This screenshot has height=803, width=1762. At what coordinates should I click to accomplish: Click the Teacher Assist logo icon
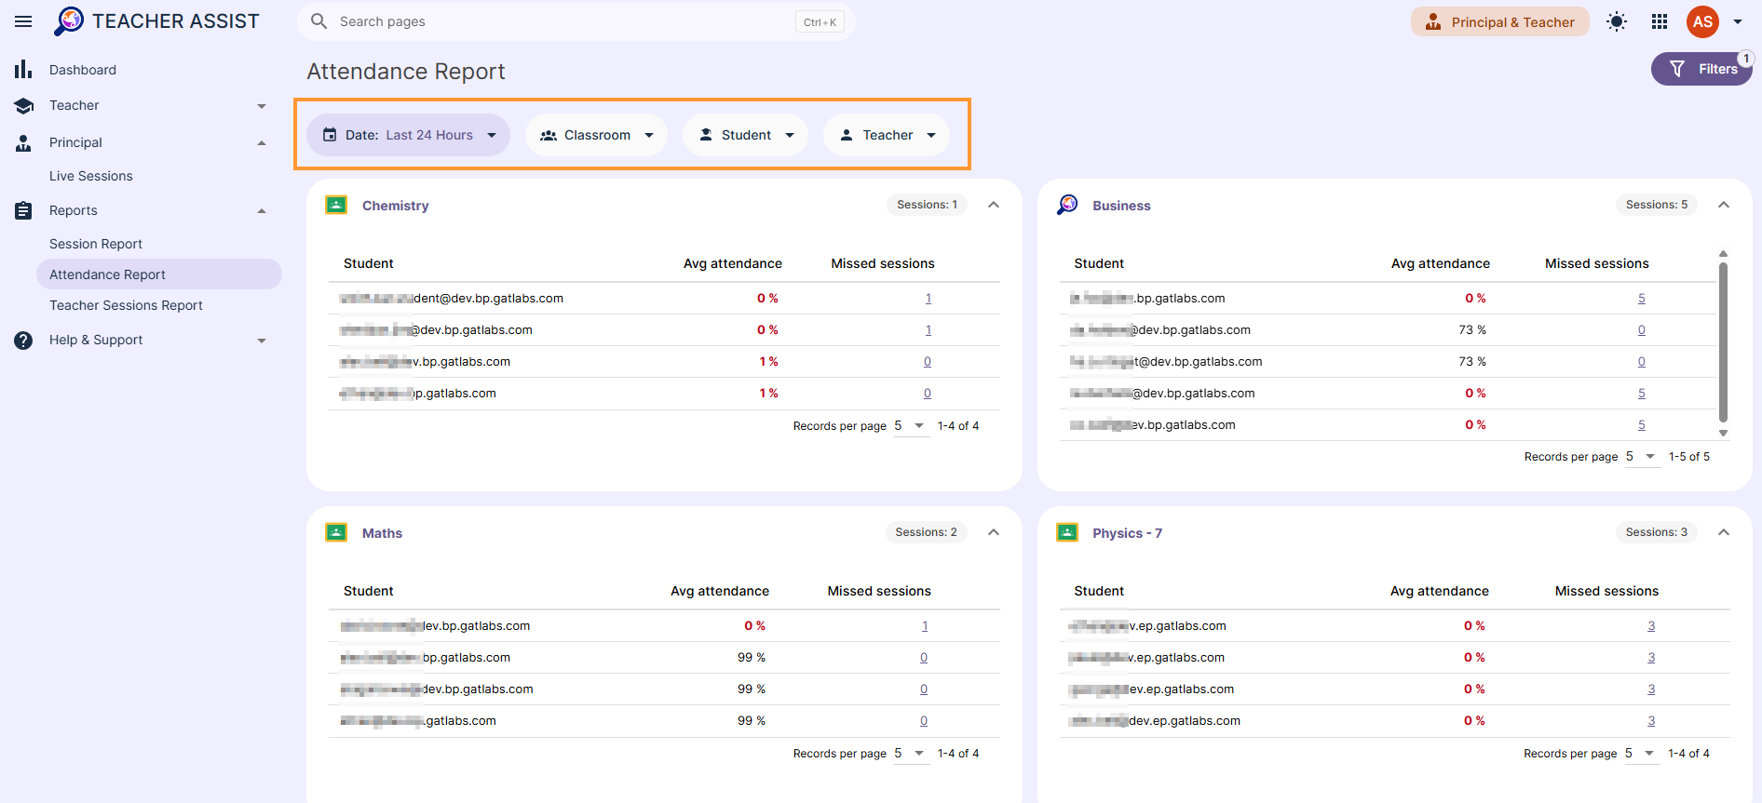click(69, 21)
